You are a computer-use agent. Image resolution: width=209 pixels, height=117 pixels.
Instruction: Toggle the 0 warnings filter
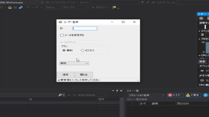coord(193,95)
